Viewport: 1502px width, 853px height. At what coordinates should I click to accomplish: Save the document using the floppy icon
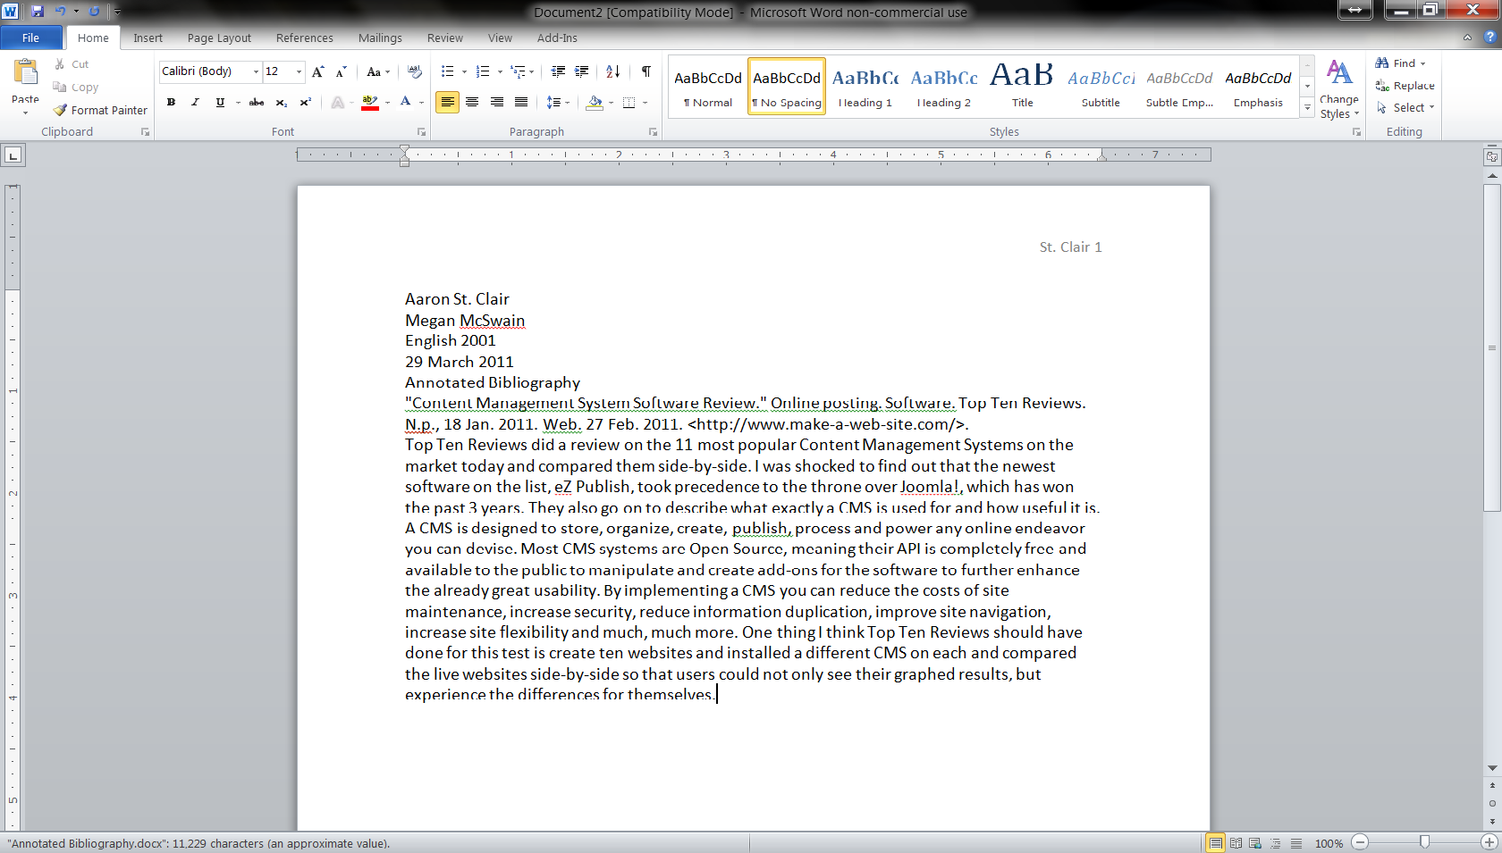pos(38,12)
